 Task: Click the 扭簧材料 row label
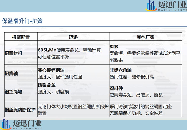(x=13, y=53)
